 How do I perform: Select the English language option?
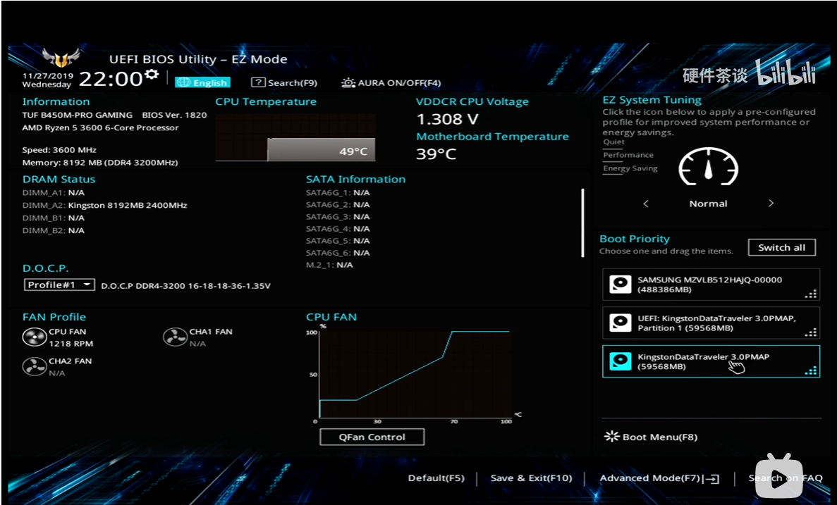203,82
